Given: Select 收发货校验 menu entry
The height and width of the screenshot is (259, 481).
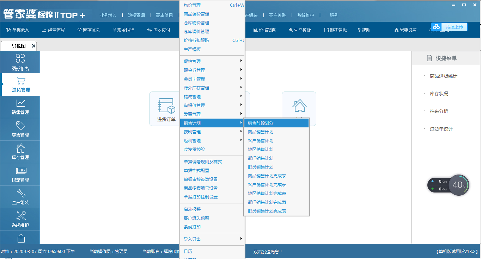Looking at the screenshot, I should pos(212,149).
